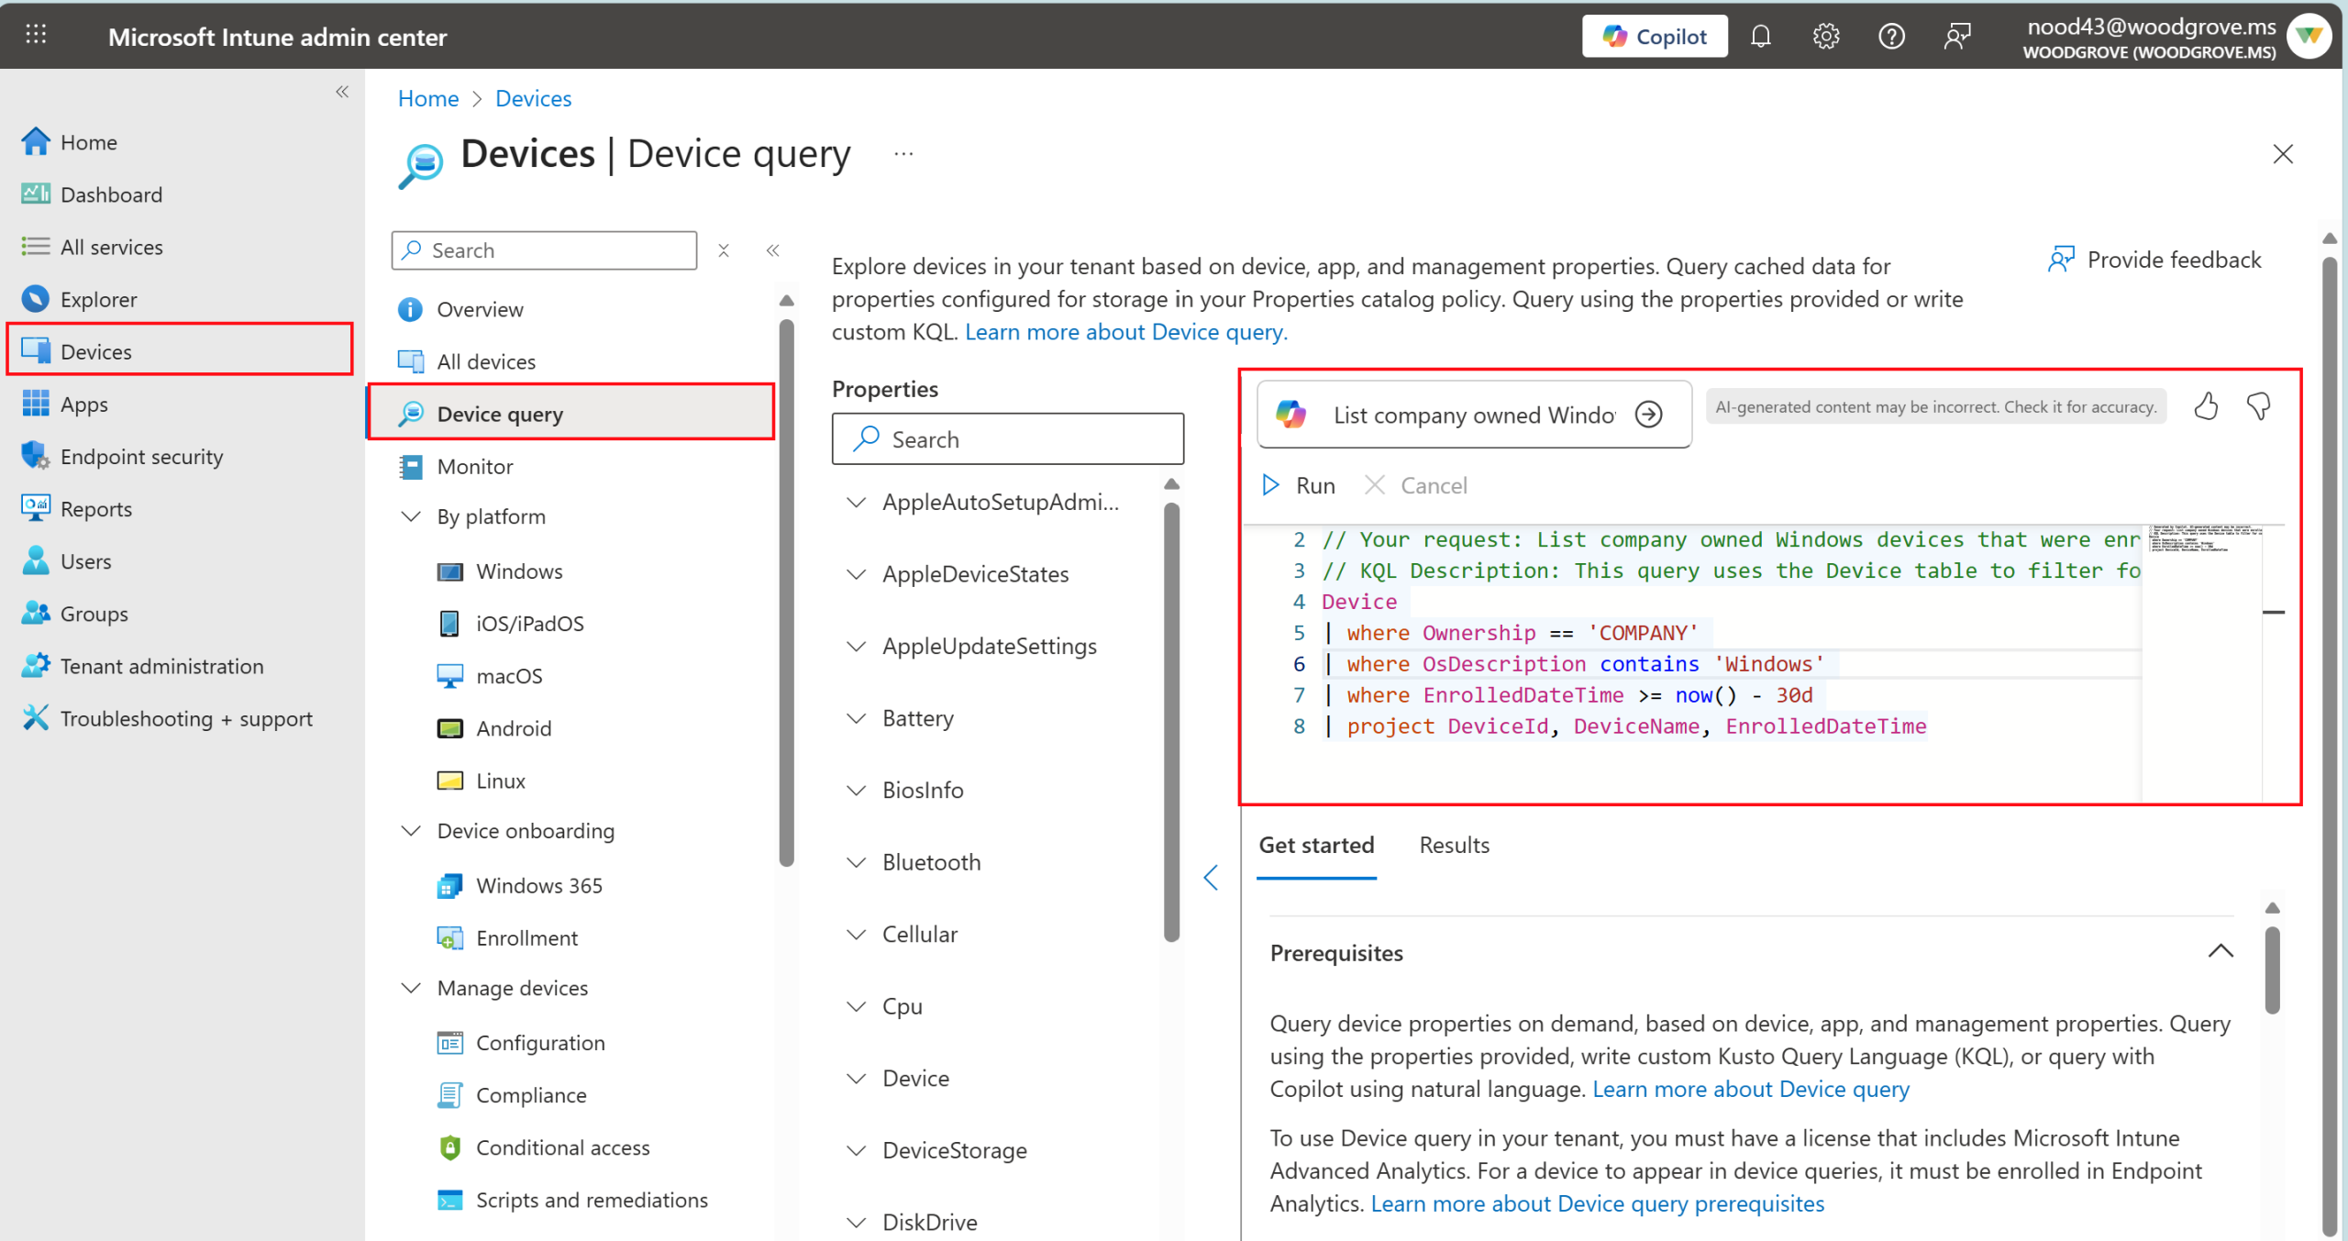
Task: Open the Copilot button
Action: coord(1655,37)
